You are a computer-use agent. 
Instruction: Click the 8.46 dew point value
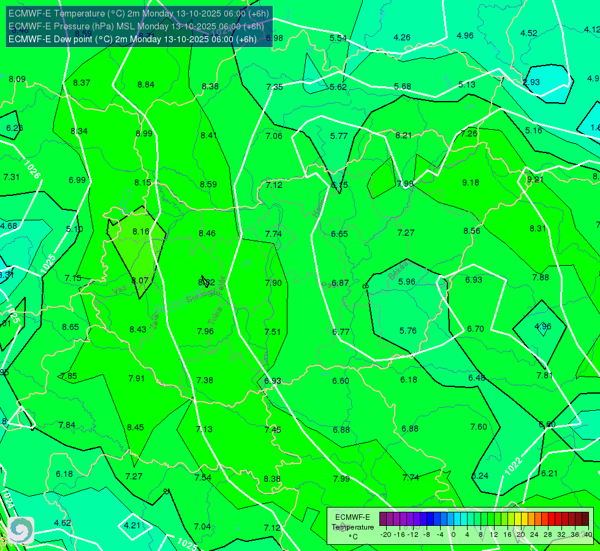pos(207,233)
